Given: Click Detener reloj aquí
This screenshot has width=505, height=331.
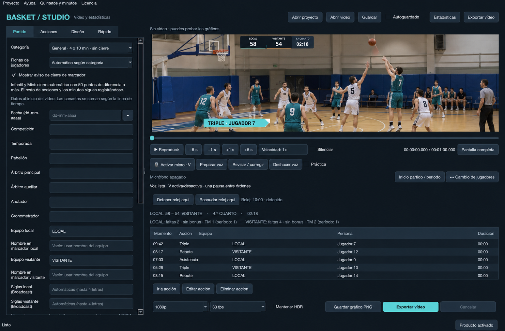Looking at the screenshot, I should click(x=173, y=200).
